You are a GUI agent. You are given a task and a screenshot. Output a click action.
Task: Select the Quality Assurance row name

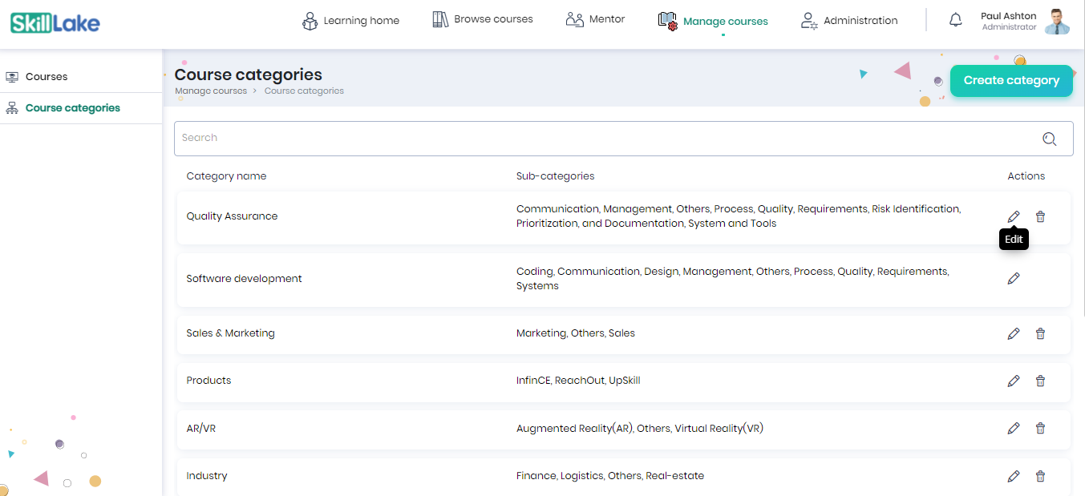(x=232, y=216)
